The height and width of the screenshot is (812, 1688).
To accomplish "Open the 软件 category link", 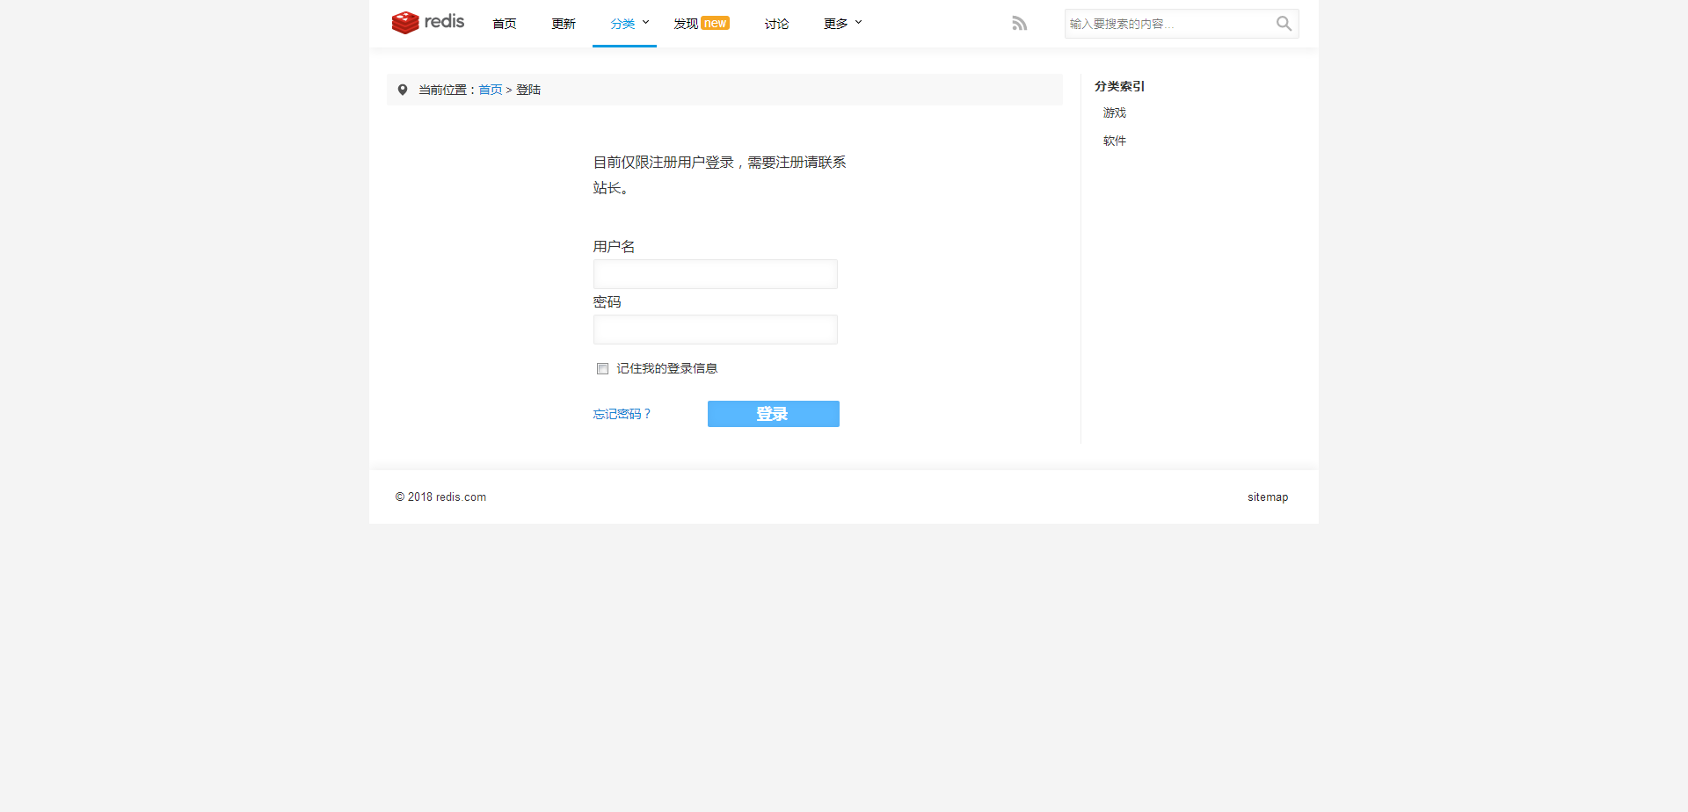I will point(1115,141).
